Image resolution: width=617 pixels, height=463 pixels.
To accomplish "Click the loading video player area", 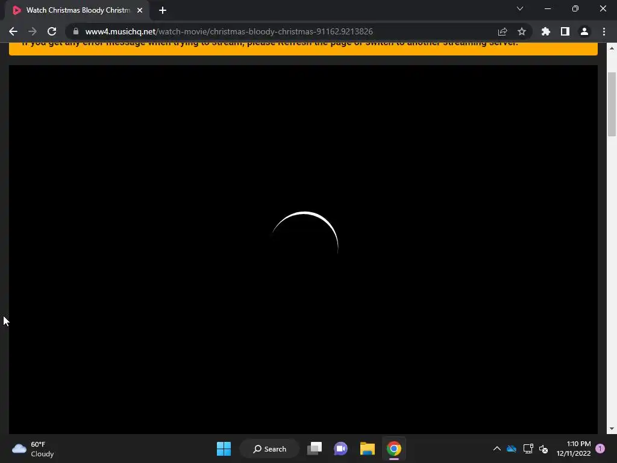I will [x=304, y=249].
